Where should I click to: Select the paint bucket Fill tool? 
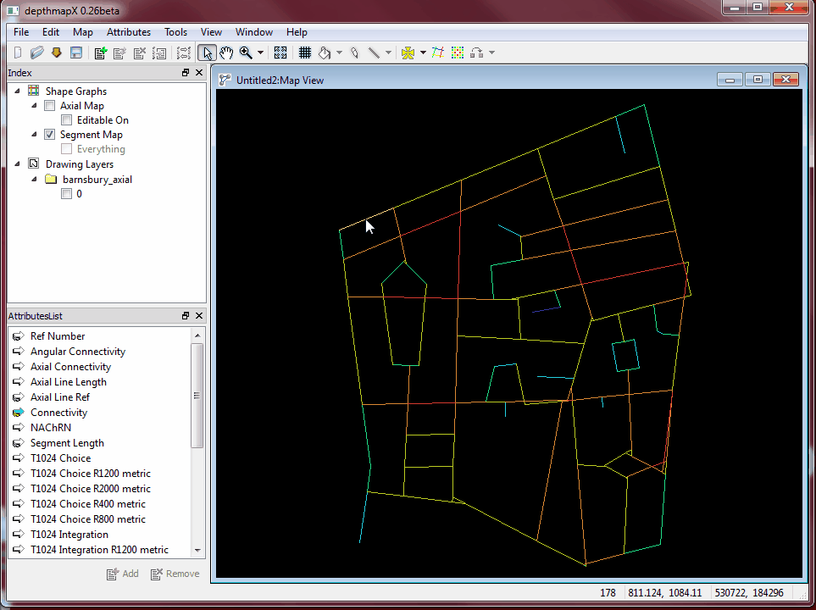[325, 53]
